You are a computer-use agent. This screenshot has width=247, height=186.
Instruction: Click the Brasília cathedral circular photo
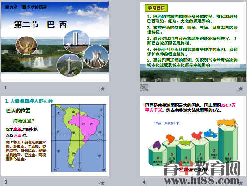click(96, 57)
